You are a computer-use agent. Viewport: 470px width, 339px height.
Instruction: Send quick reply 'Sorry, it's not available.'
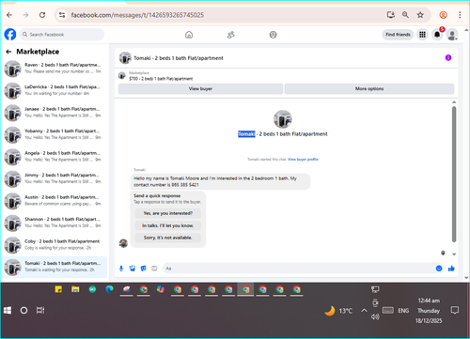pyautogui.click(x=168, y=238)
